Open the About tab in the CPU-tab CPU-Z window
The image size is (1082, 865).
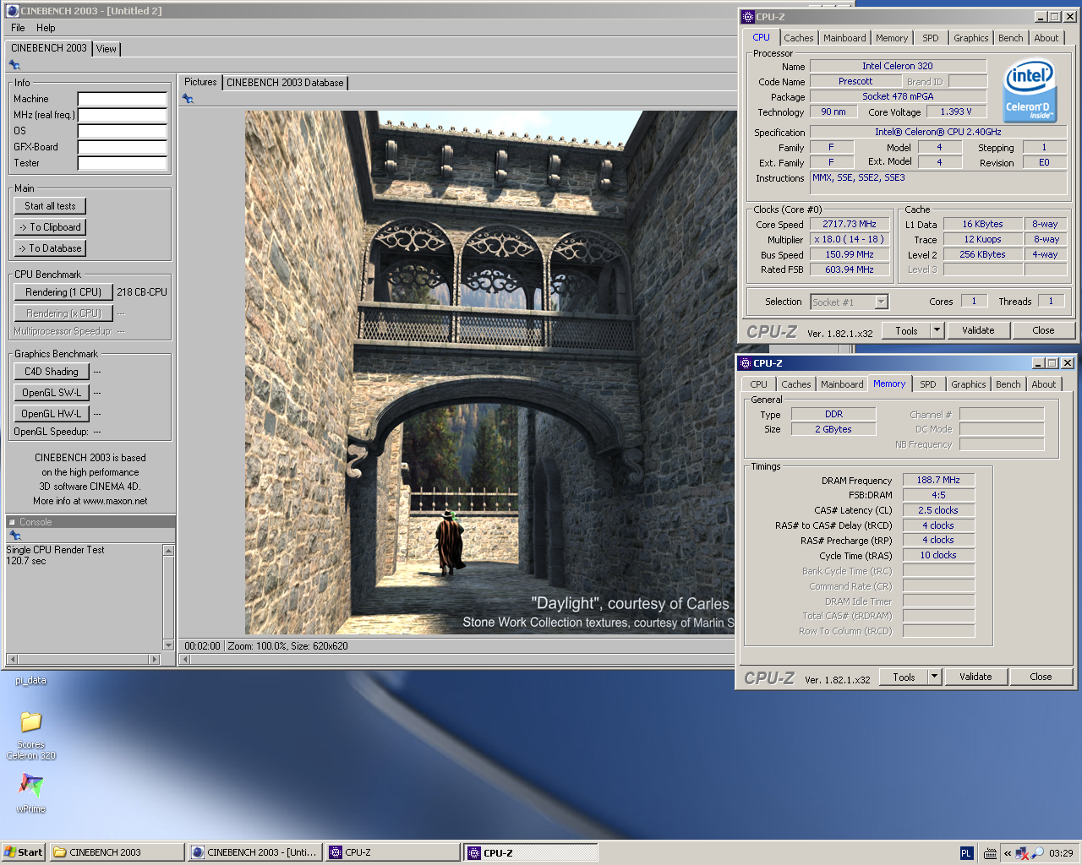[x=1046, y=38]
